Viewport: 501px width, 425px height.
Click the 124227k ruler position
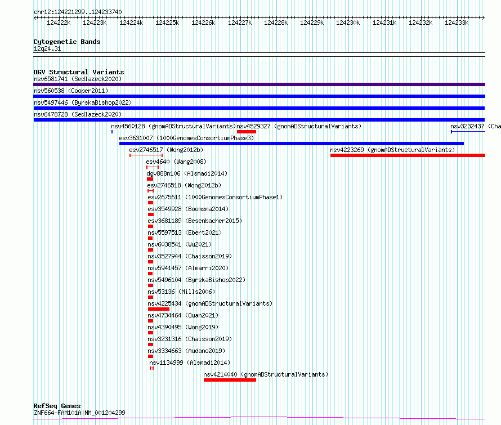click(x=240, y=23)
